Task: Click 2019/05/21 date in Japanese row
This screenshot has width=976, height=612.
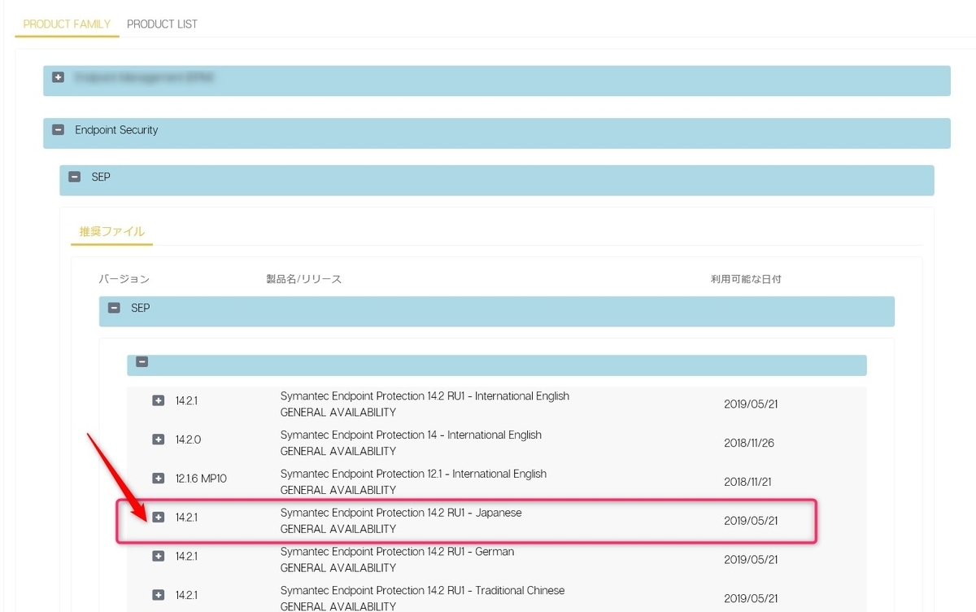Action: 751,521
